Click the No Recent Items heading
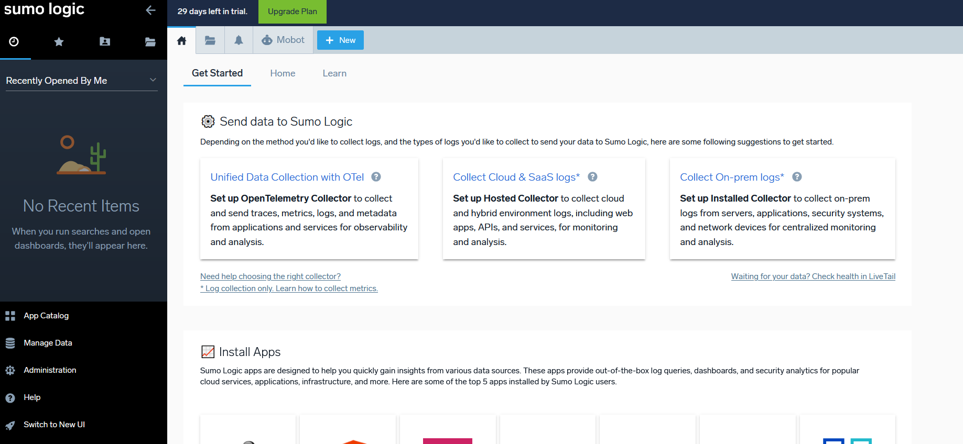Image resolution: width=963 pixels, height=444 pixels. [x=81, y=206]
